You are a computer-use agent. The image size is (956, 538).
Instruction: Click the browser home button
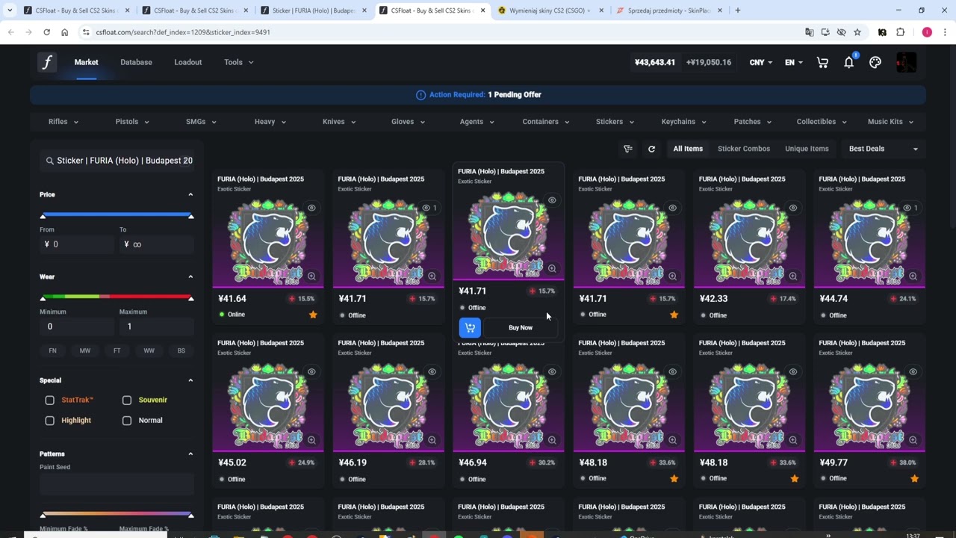pyautogui.click(x=64, y=32)
